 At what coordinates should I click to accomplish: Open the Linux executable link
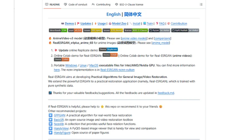tap(83, 65)
